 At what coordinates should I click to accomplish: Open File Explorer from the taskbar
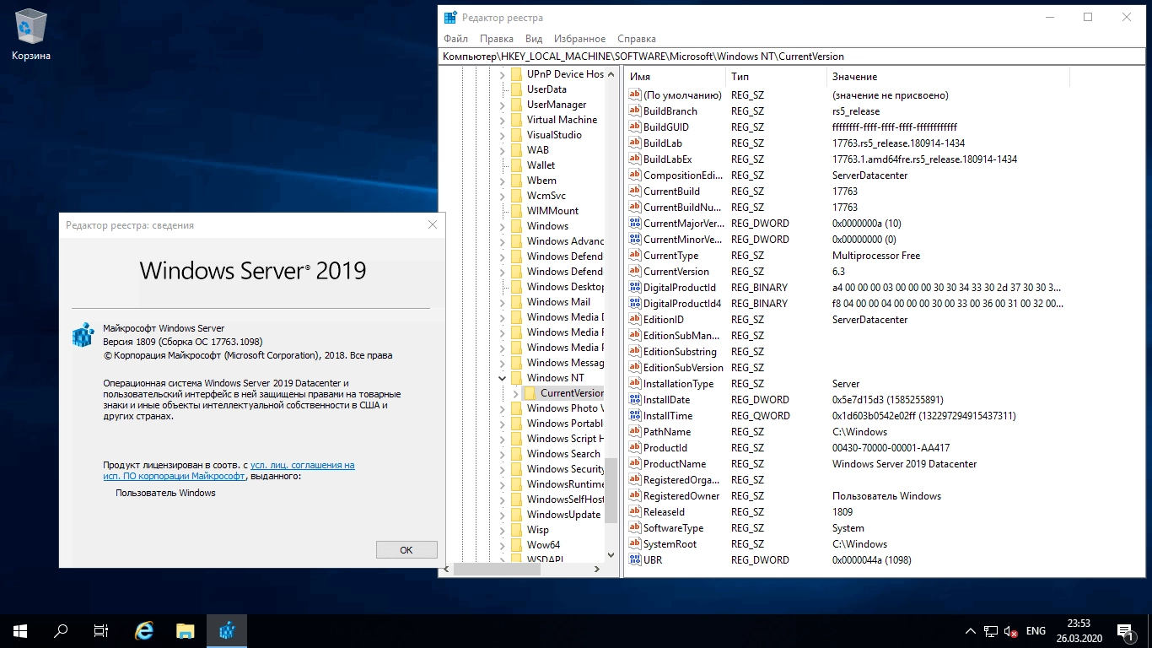click(x=186, y=631)
